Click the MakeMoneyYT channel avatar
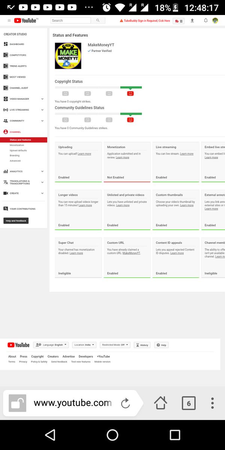This screenshot has width=225, height=450. (68, 56)
